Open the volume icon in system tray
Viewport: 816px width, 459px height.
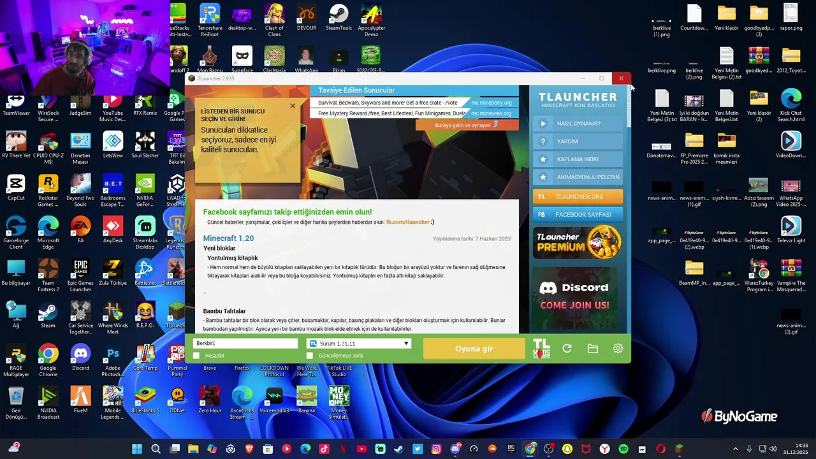click(773, 449)
